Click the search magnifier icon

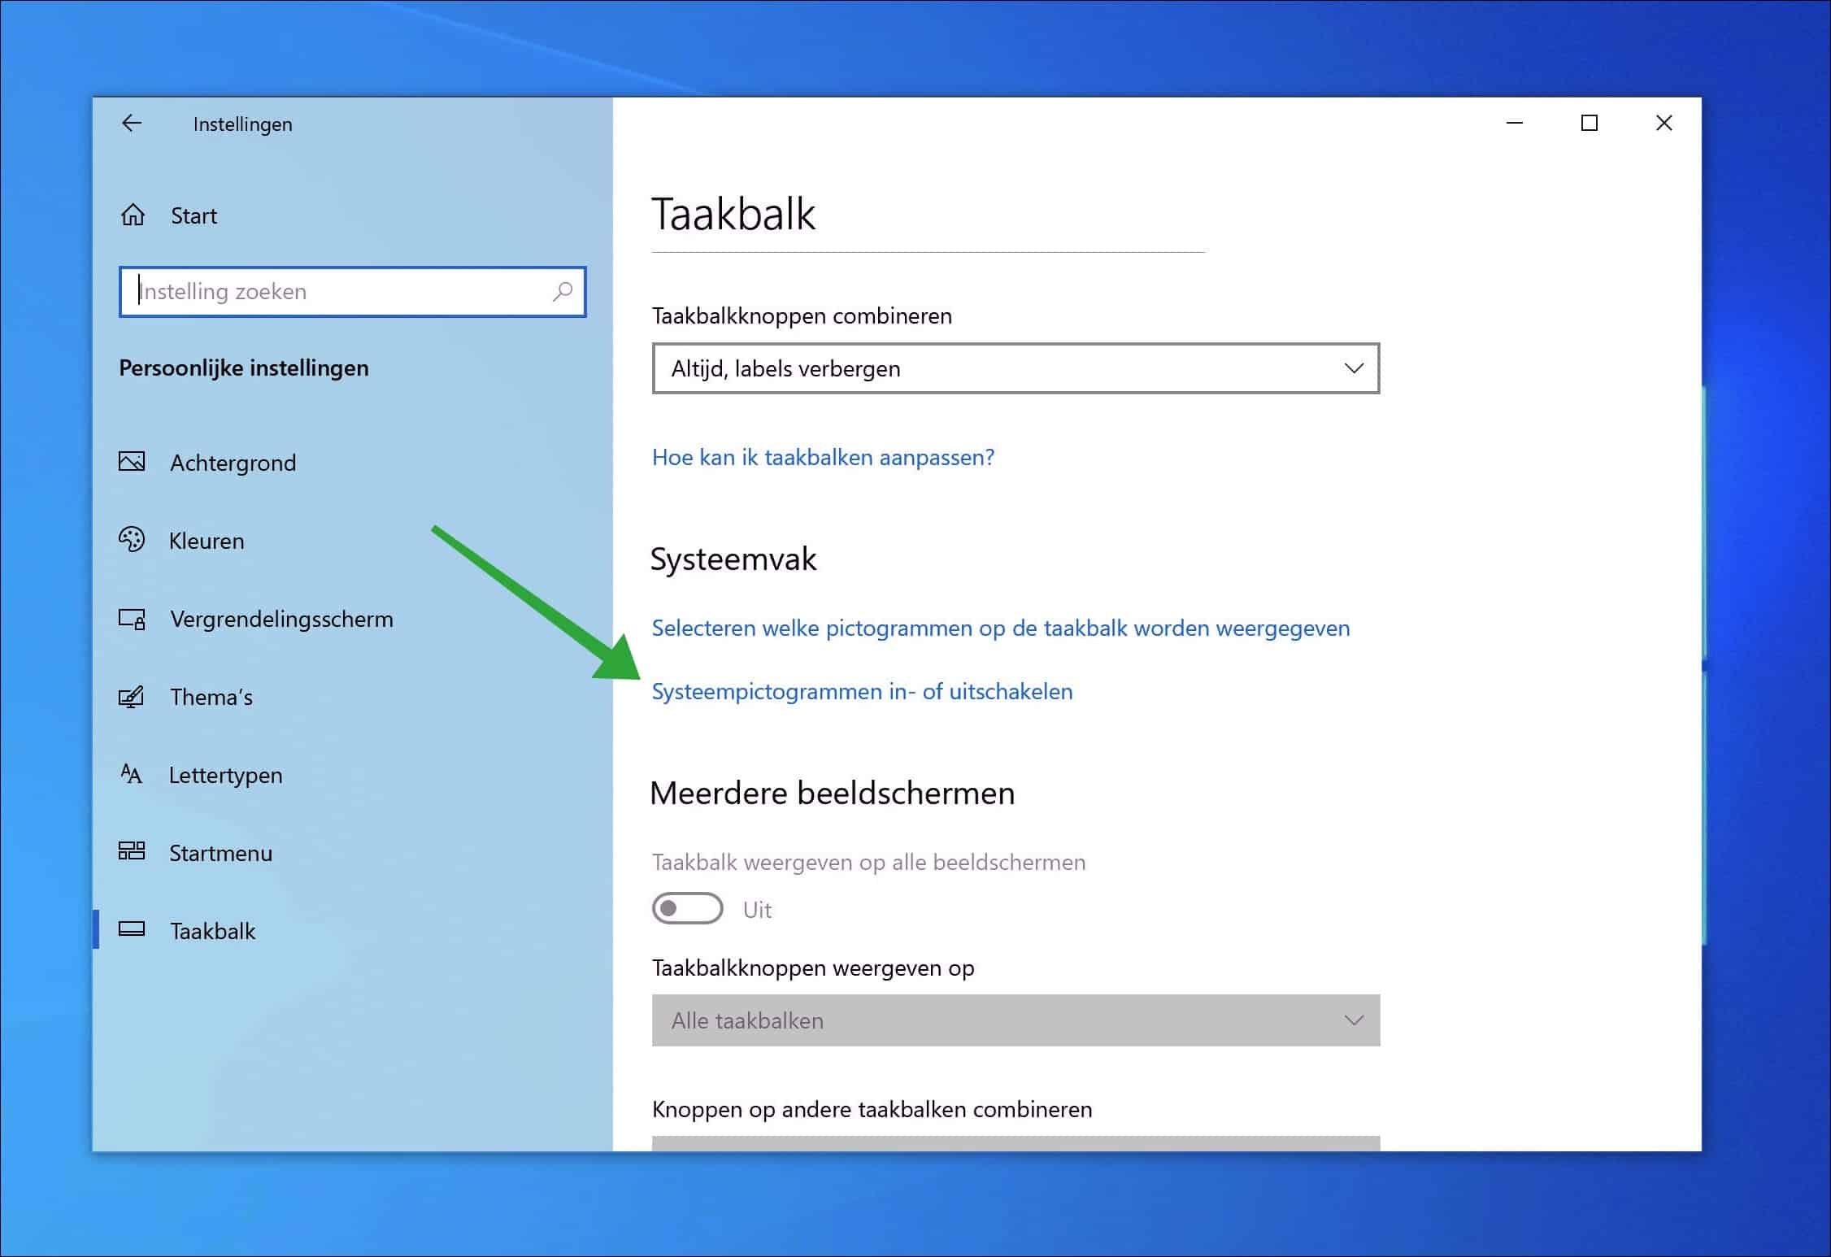click(562, 291)
